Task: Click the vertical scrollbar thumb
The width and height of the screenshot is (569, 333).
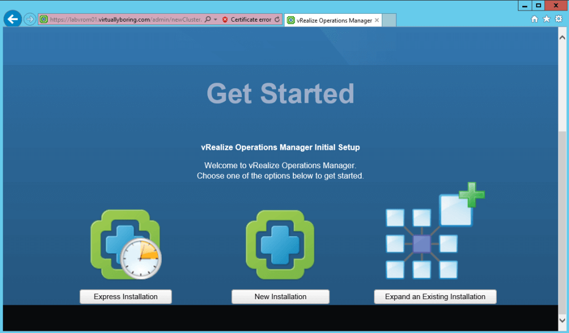Action: coord(562,222)
